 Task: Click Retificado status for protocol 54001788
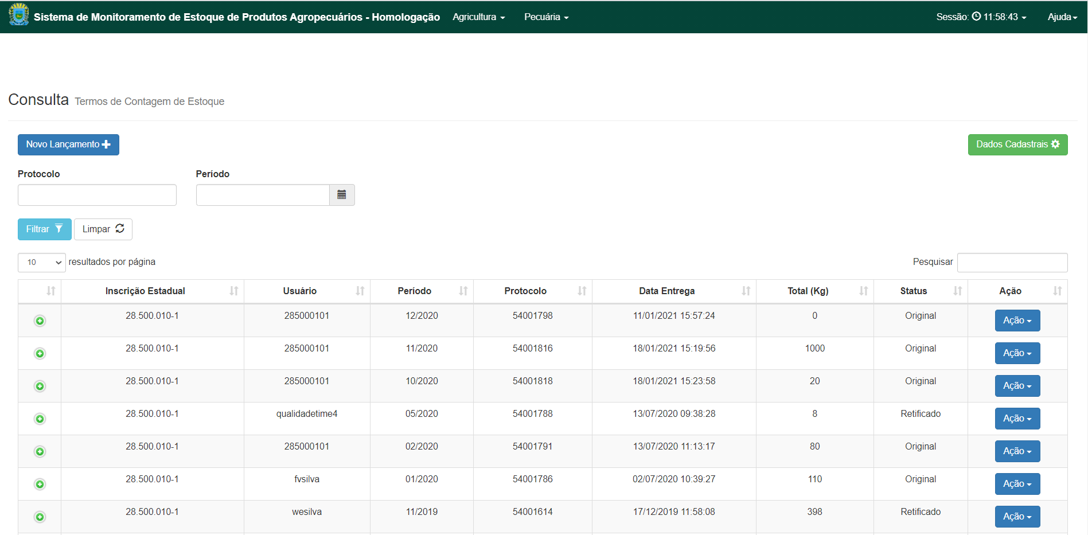pyautogui.click(x=921, y=414)
